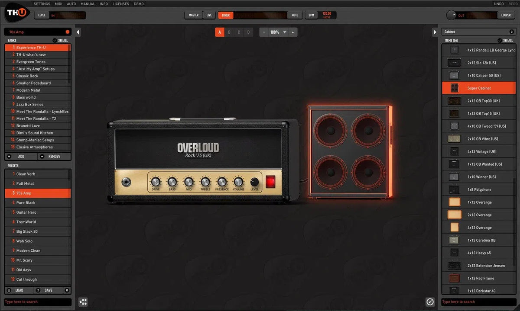520x311 pixels.
Task: Clear the preset using the X icon beside SAVE
Action: [67, 290]
